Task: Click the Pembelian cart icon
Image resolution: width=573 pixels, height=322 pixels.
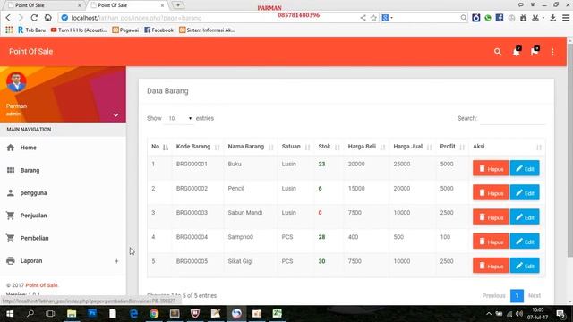Action: (11, 238)
